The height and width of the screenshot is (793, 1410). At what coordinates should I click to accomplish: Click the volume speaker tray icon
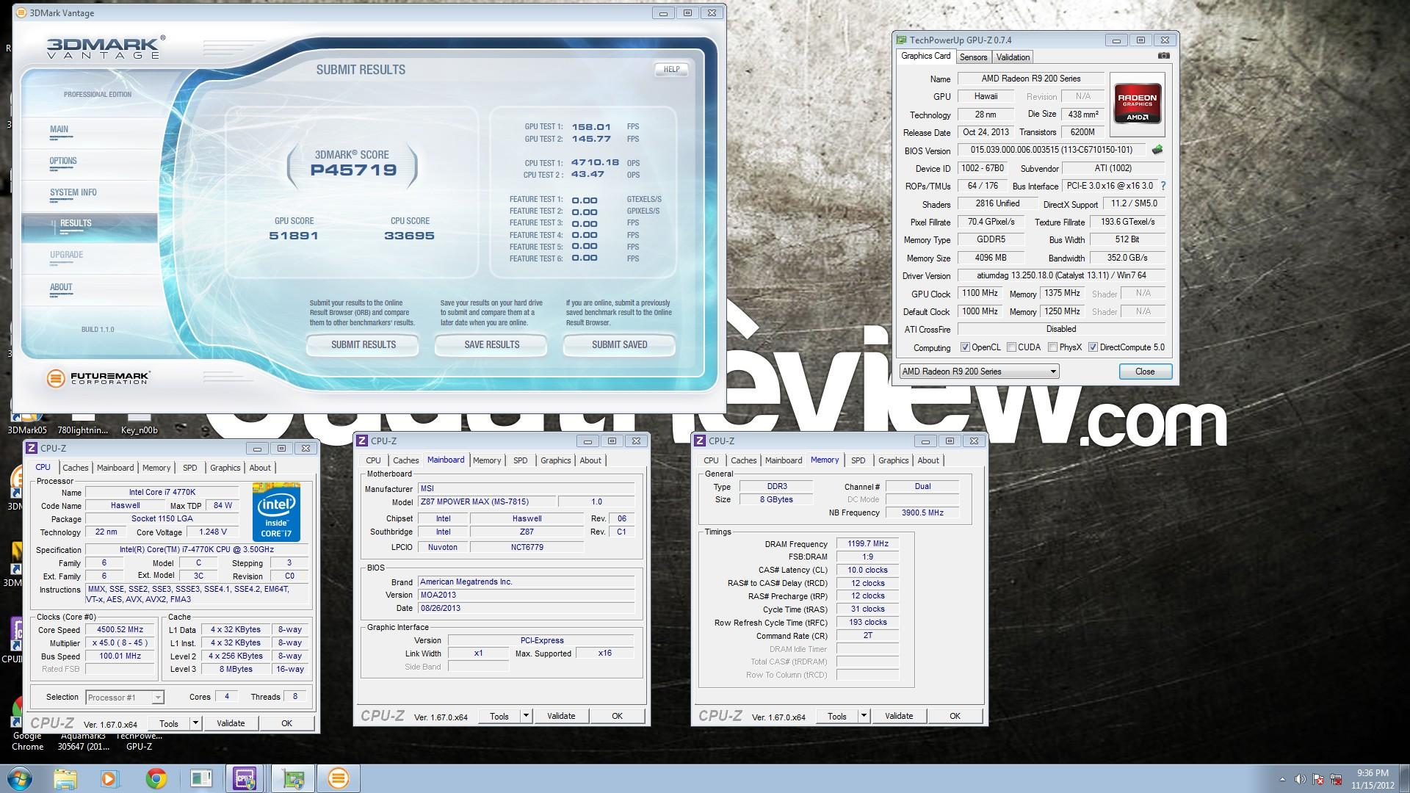coord(1301,779)
